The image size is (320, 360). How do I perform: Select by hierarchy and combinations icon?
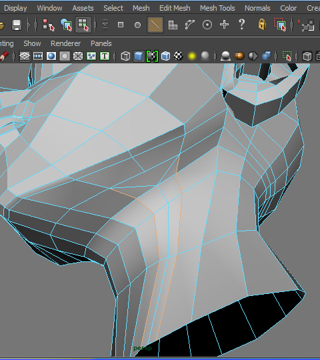tap(49, 25)
